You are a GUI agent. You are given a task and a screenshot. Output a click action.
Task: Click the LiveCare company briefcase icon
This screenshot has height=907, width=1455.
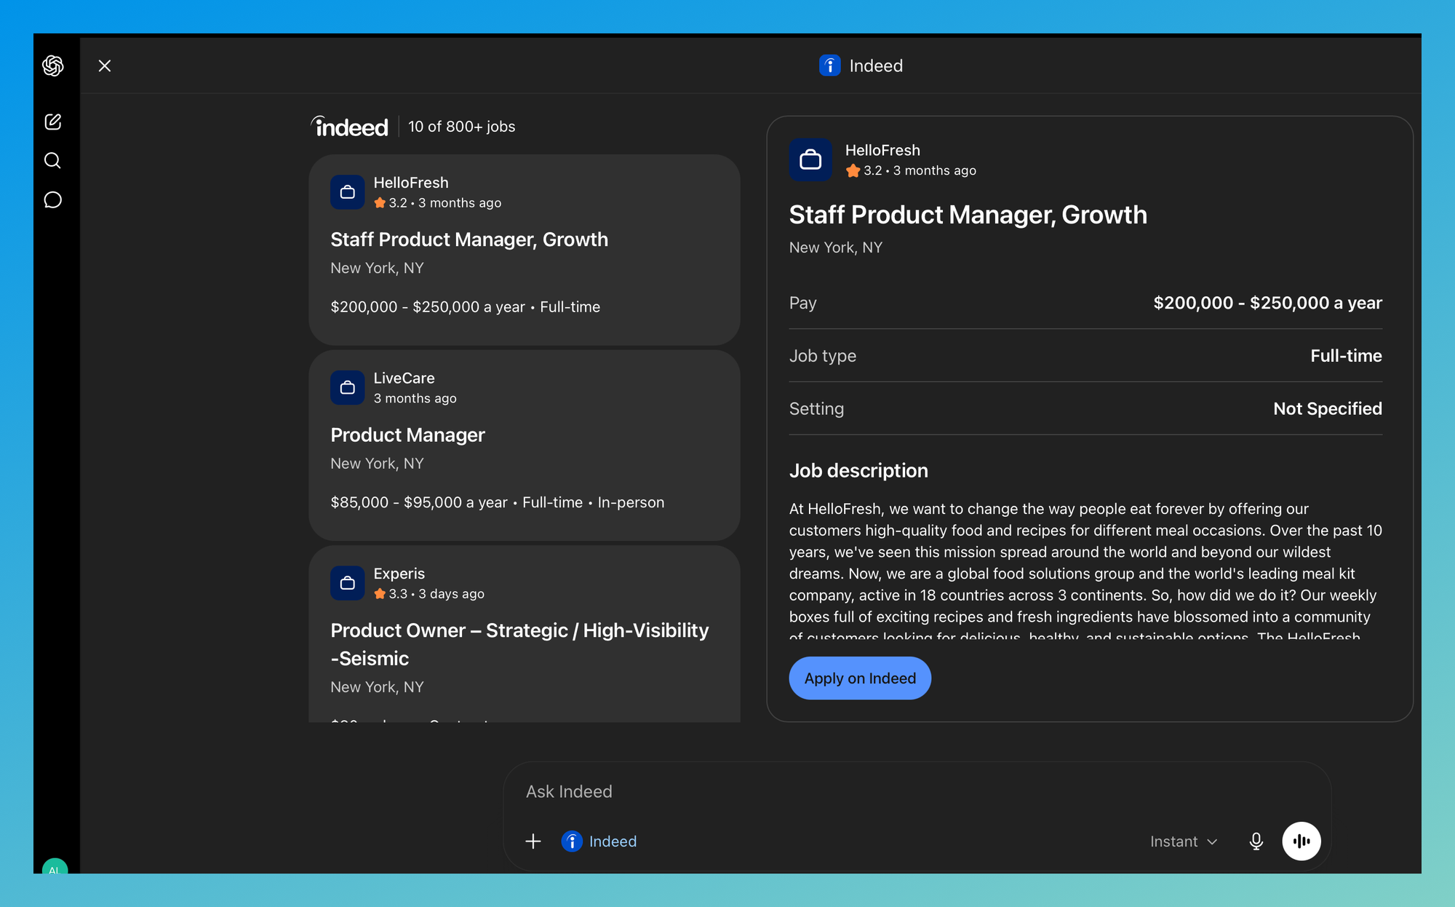point(348,387)
